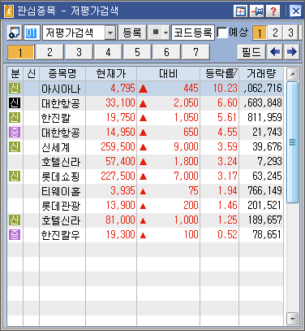Select the 신세계 stock name
Viewport: 305px width, 331px height.
(56, 147)
